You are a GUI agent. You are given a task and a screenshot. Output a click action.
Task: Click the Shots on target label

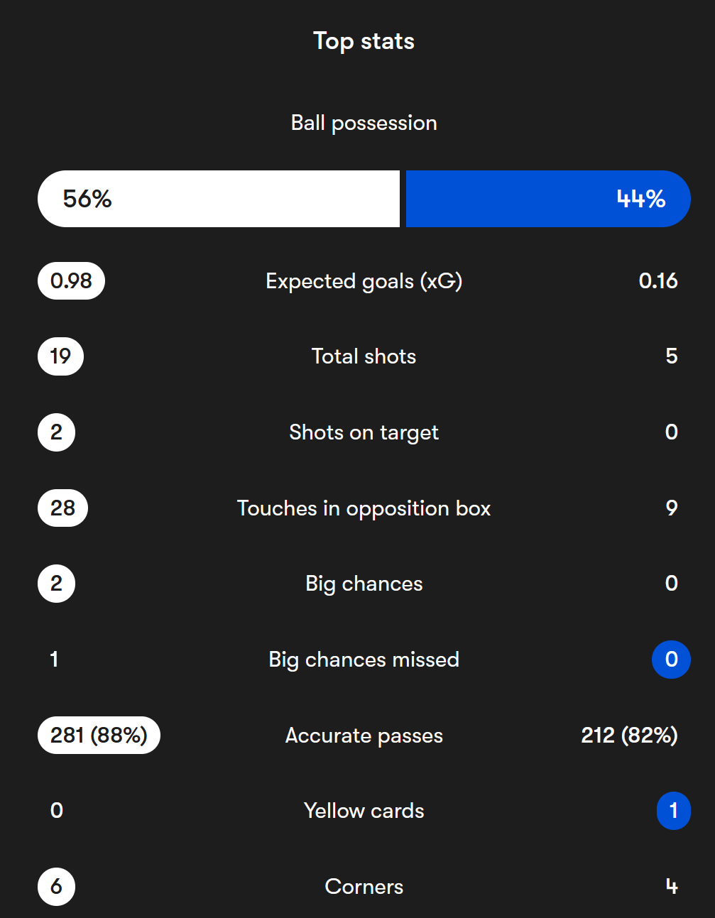pyautogui.click(x=364, y=432)
